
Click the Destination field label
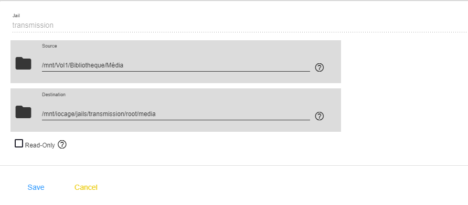(x=54, y=95)
